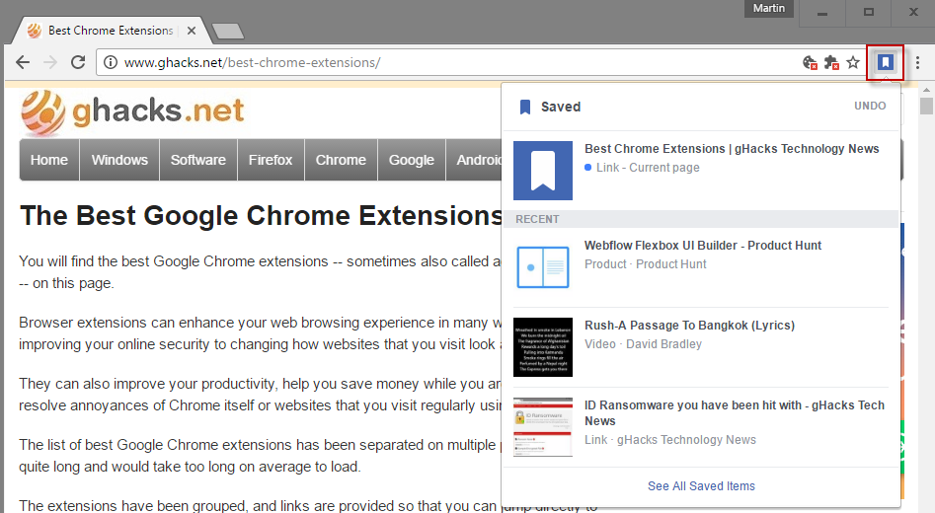Open Rush-A Passage To Bangkok saved video

click(x=689, y=325)
